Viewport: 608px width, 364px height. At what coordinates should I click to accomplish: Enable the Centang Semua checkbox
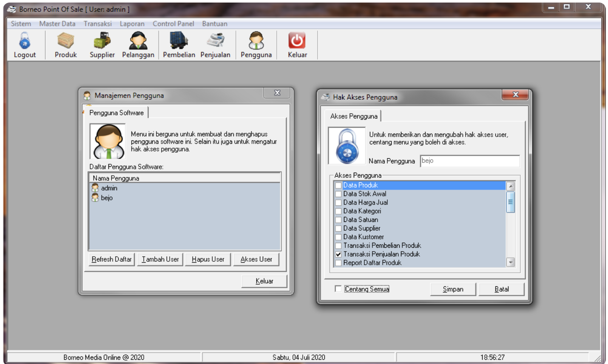pos(338,289)
